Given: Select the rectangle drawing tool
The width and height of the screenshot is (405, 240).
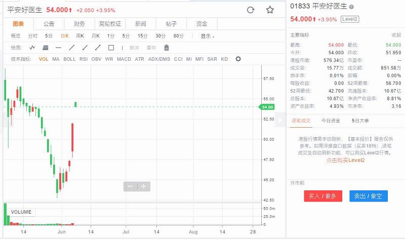Looking at the screenshot, I should coord(111,48).
